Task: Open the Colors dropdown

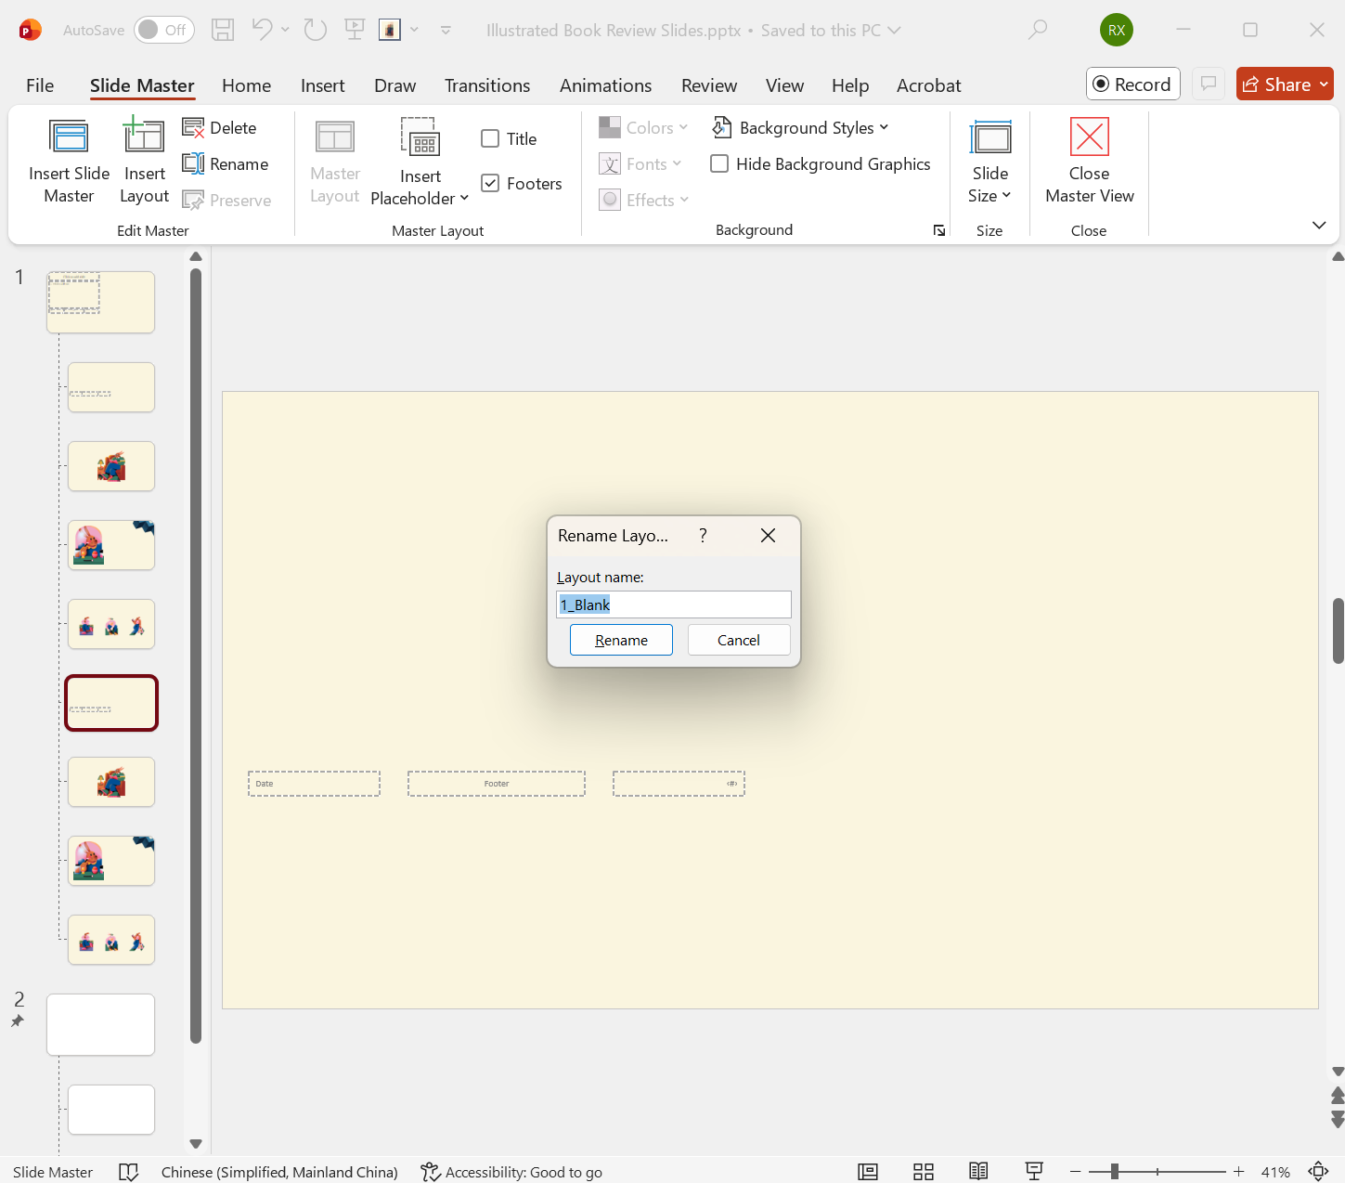Action: click(x=643, y=127)
